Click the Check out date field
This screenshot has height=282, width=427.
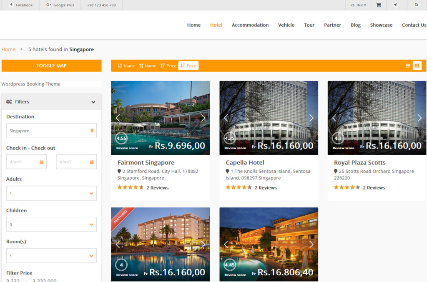[76, 162]
